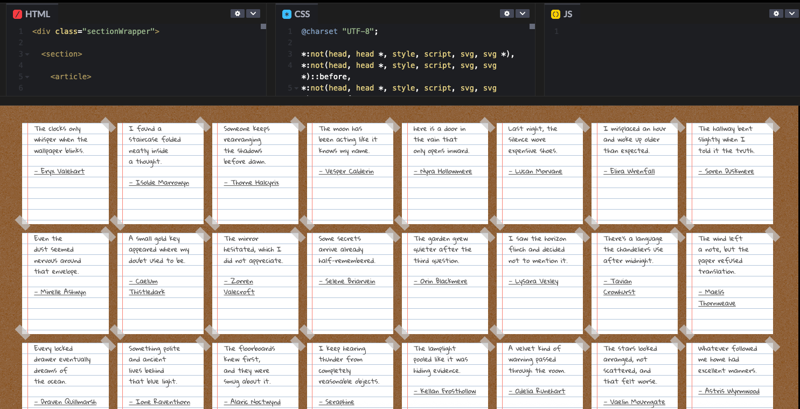Viewport: 800px width, 409px height.
Task: Click the CSS editor scroll position marker
Action: coord(532,26)
